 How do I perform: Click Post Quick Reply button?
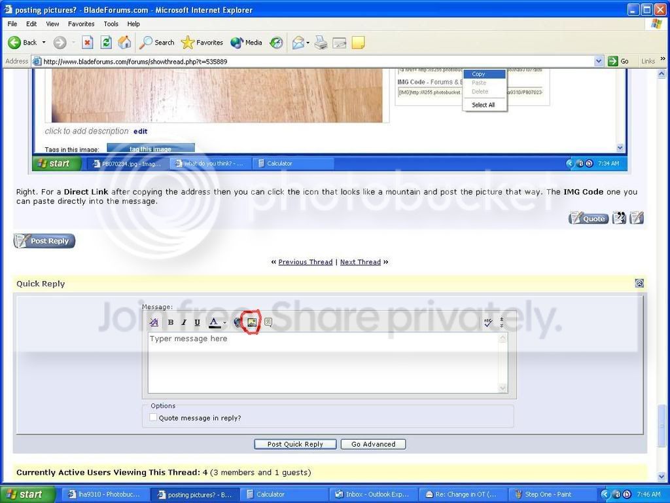coord(295,444)
